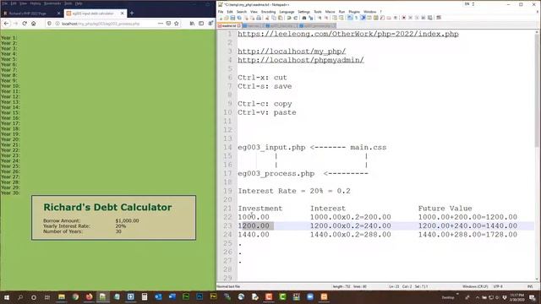Open the Firefox sidebar icon

click(x=201, y=24)
